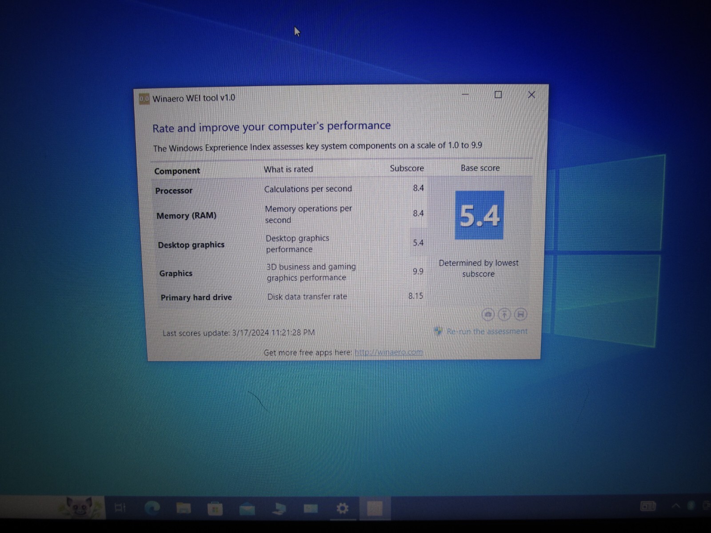Screen dimensions: 711x533
Task: Click the large 5.4 base score tile
Action: pos(479,215)
